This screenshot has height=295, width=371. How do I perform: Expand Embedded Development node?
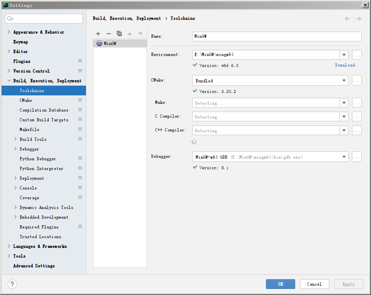point(15,217)
